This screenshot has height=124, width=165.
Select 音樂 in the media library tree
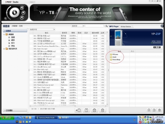point(13,37)
